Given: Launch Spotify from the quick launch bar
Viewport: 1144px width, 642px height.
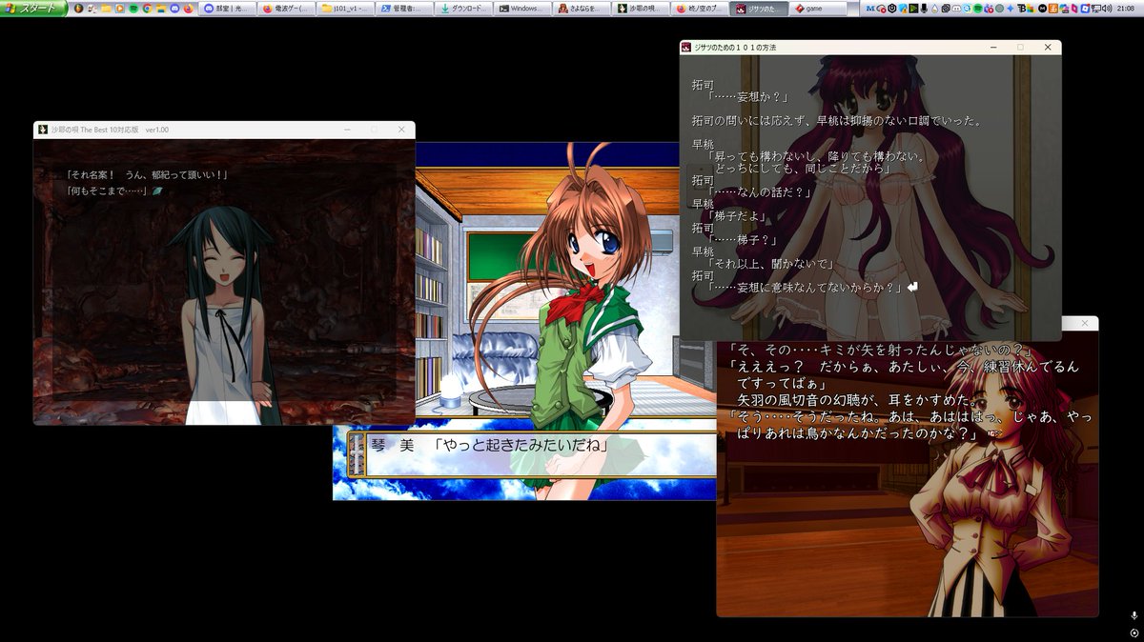Looking at the screenshot, I should pos(133,9).
